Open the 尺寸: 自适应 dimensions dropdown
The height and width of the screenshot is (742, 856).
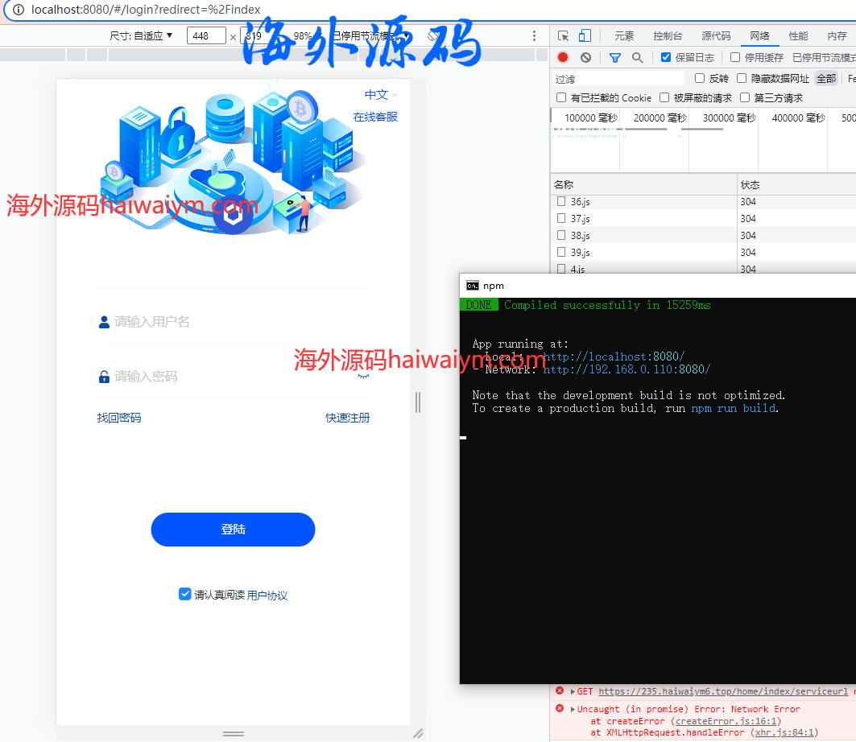[x=142, y=36]
